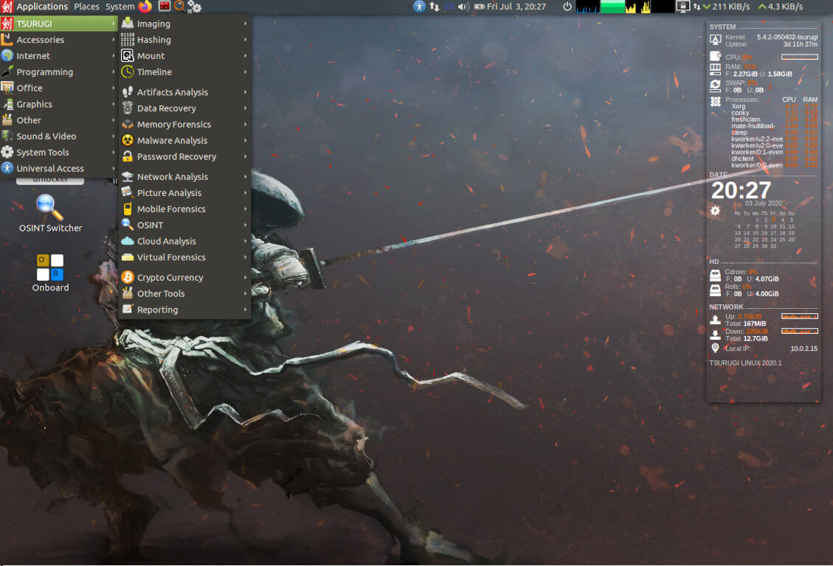
Task: Select the Programming category
Action: tap(59, 71)
